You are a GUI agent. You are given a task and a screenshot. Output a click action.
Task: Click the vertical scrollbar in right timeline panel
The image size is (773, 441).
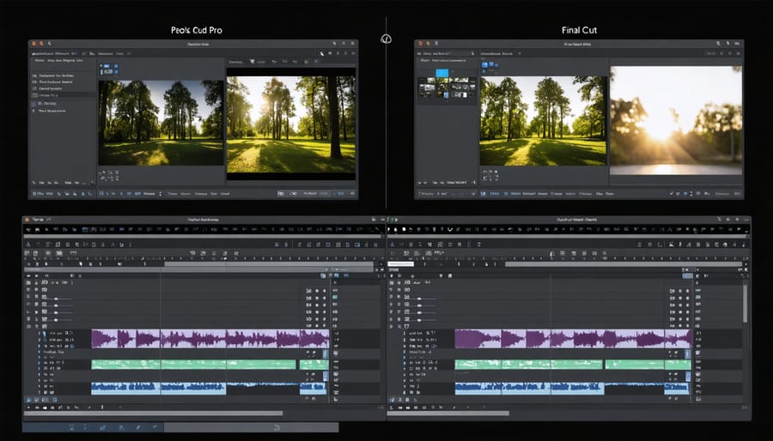pos(745,305)
